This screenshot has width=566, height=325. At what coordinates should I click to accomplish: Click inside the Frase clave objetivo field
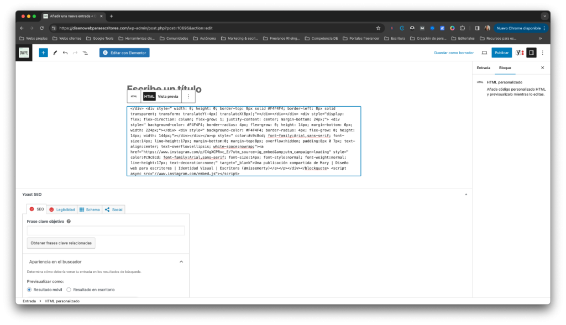pos(106,231)
